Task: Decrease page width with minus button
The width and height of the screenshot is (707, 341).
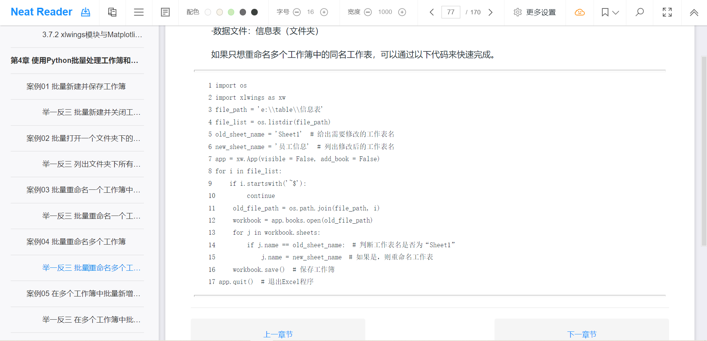Action: pos(368,12)
